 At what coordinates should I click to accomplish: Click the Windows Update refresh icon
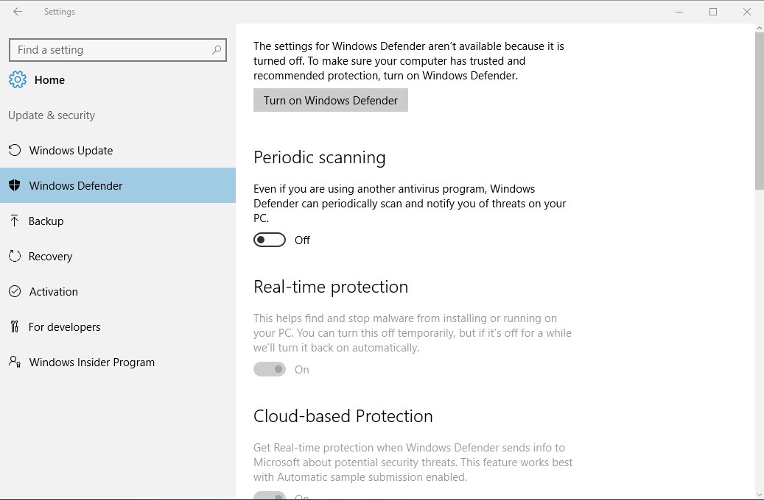(x=15, y=151)
